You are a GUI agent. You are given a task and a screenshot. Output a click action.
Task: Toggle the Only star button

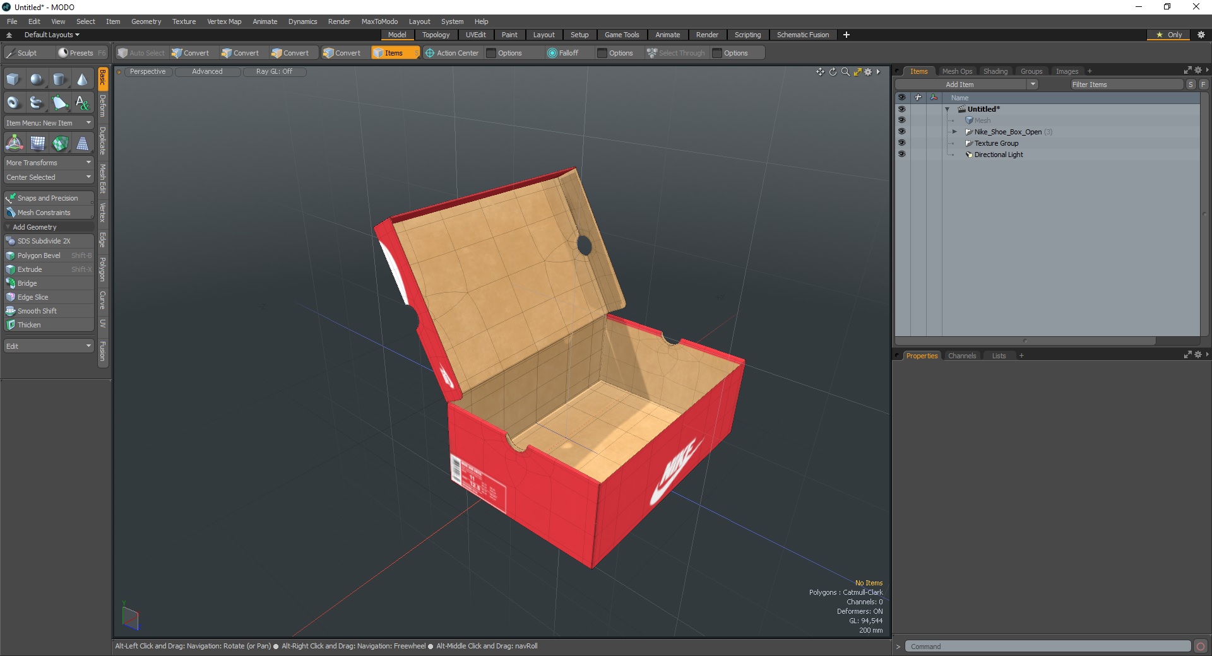[1169, 35]
